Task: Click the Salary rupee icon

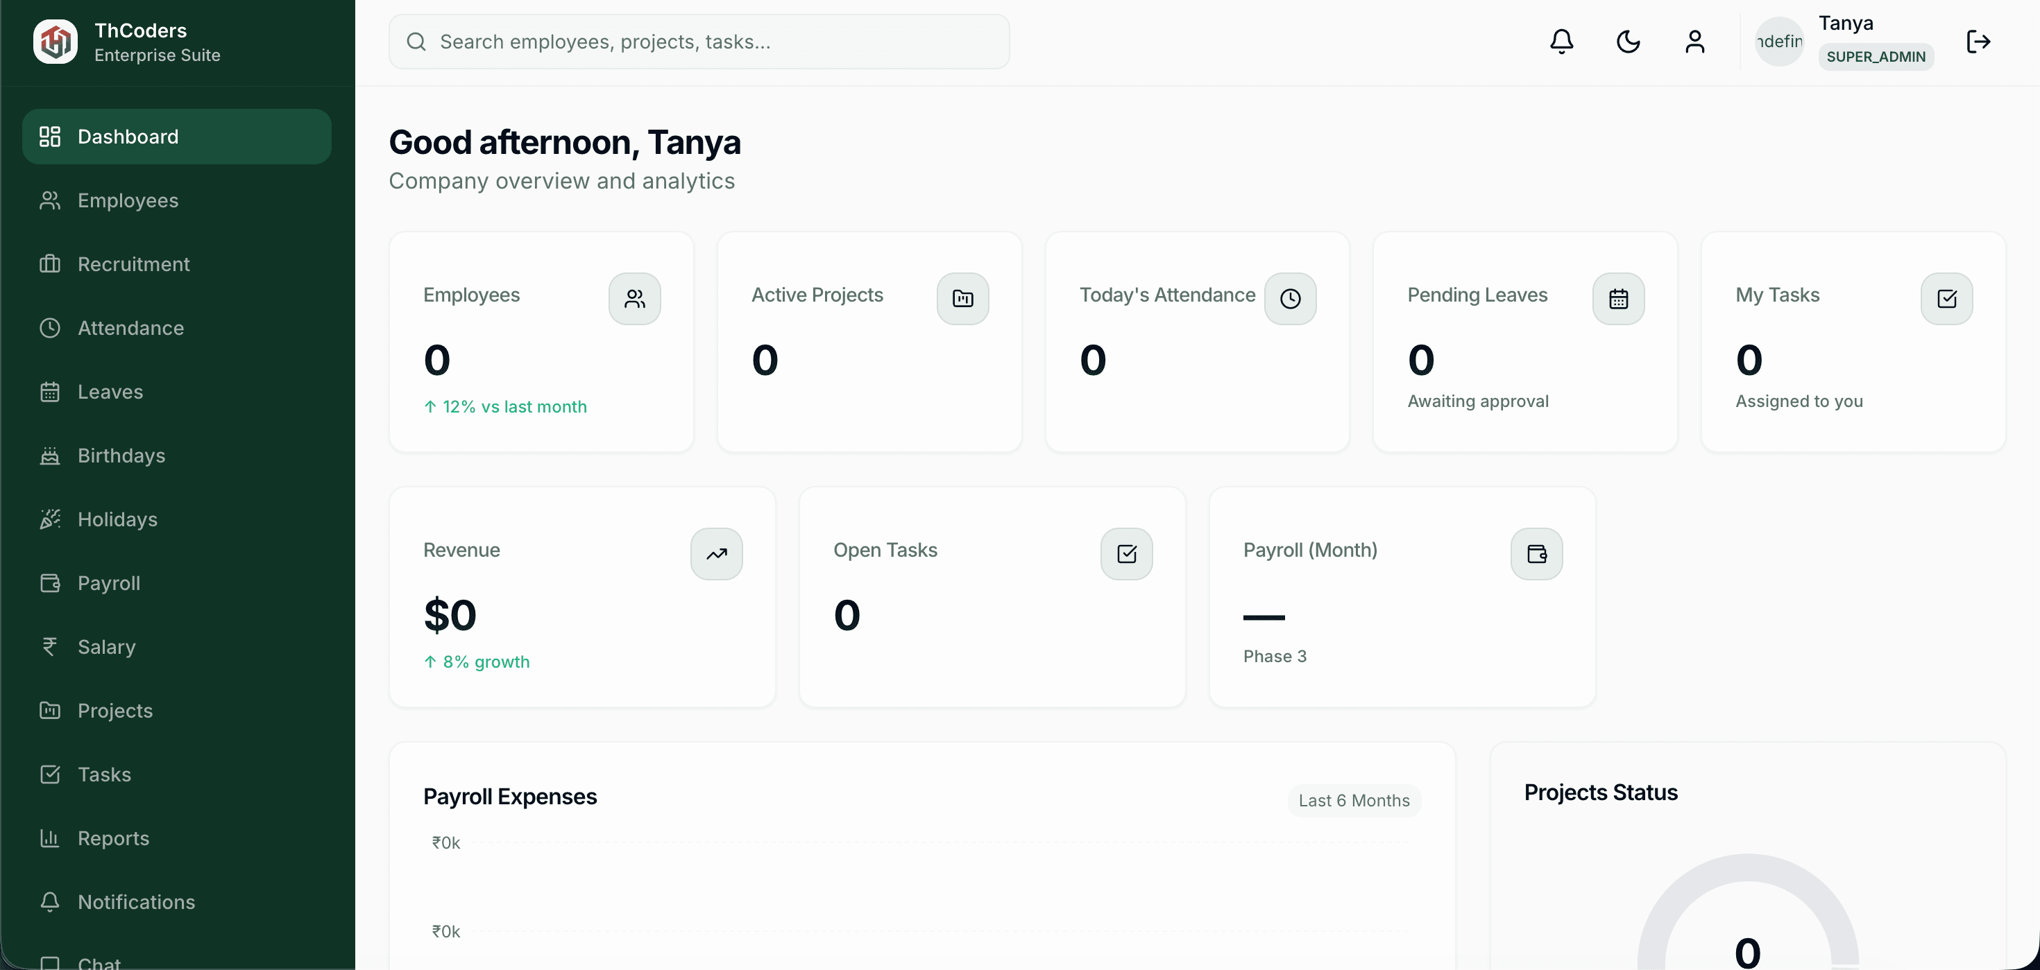Action: pyautogui.click(x=50, y=646)
